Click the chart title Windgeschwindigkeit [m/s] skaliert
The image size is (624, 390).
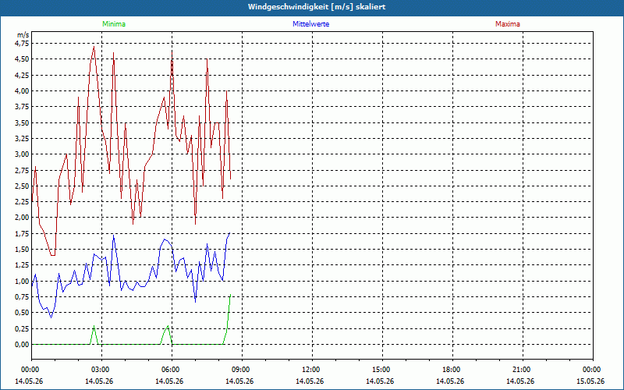[x=317, y=7]
